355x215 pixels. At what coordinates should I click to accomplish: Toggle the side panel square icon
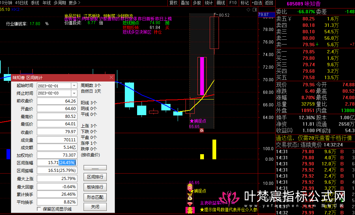(255, 10)
